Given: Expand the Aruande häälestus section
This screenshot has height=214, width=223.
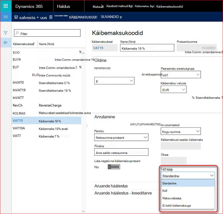Looking at the screenshot, I should click(x=111, y=186).
